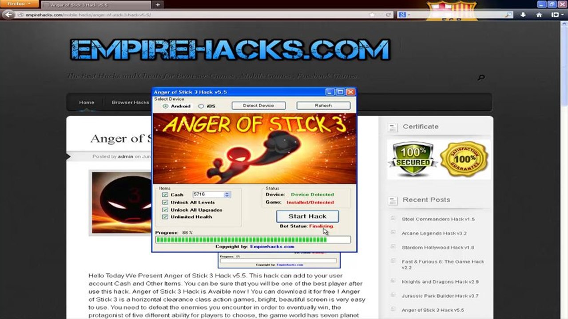Click icon beside Knights and Dragons Hack
568x319 pixels.
[x=393, y=281]
